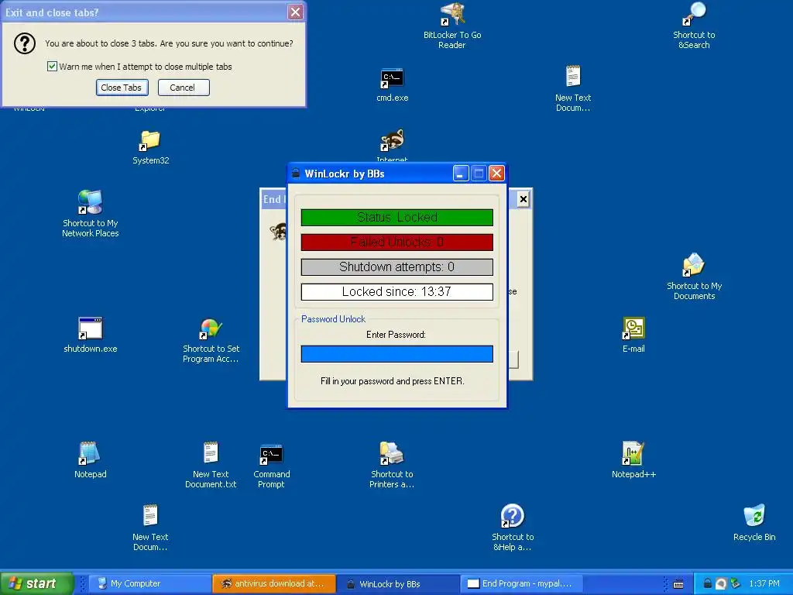Viewport: 793px width, 595px height.
Task: Click the 1:37 PM taskbar clock
Action: [764, 584]
